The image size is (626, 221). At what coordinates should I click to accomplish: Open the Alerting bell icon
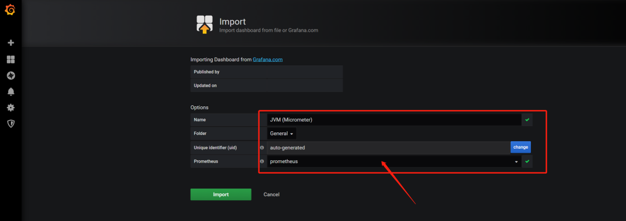point(11,92)
